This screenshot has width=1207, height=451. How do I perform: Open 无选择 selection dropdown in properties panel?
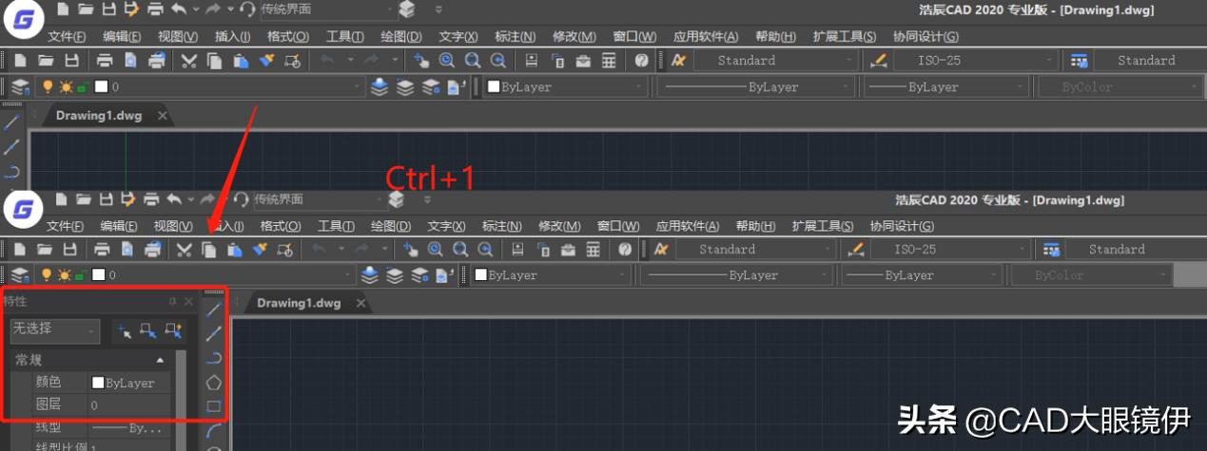point(54,330)
